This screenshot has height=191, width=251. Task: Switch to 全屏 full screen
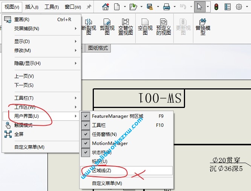(x=41, y=134)
